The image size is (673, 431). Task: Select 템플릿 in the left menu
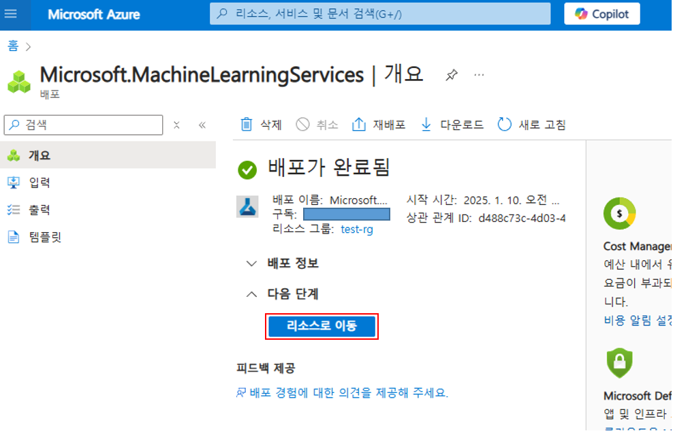(108, 237)
